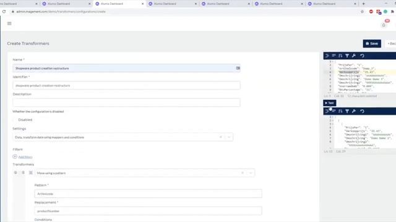Collapse line 3 fold arrow in the lower editor
Image resolution: width=396 pixels, height=222 pixels.
333,124
